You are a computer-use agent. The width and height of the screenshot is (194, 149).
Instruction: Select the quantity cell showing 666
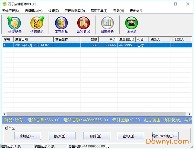[90, 45]
